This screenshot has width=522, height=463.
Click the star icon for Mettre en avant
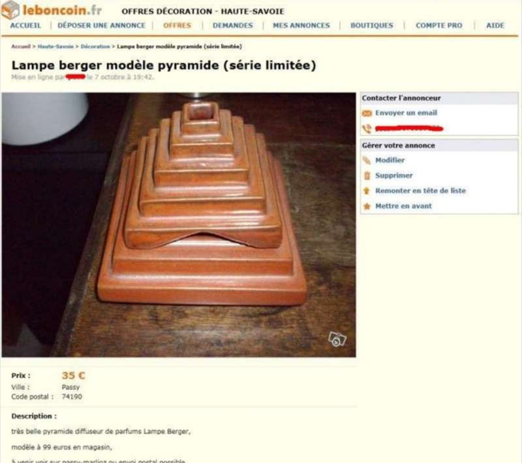tap(367, 206)
